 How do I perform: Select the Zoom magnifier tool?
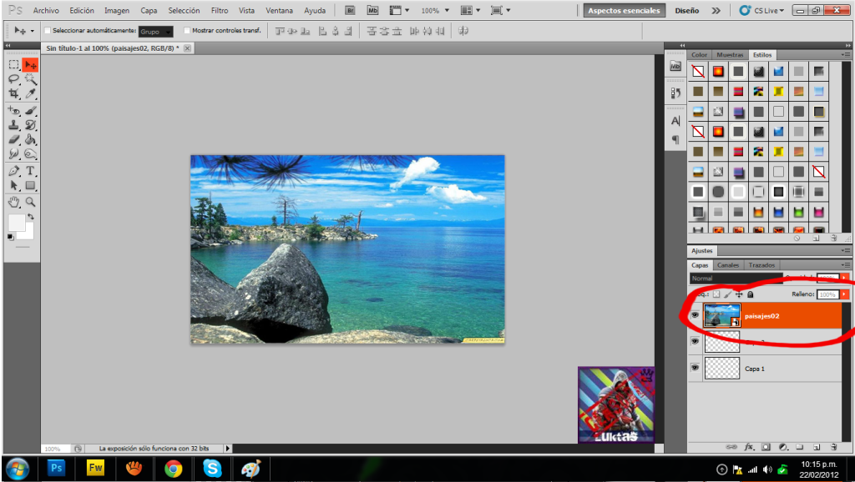coord(31,202)
